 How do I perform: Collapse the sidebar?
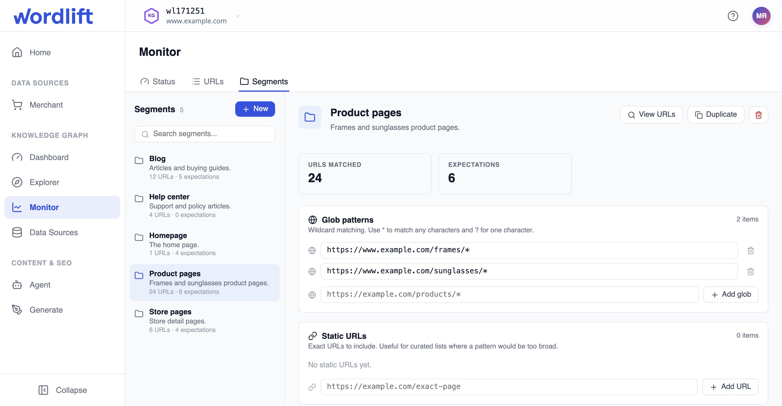pos(63,390)
